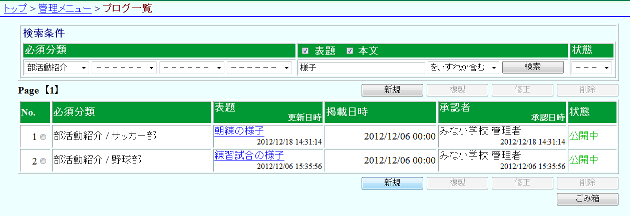
Task: Click the lower 複製 button
Action: tap(457, 183)
